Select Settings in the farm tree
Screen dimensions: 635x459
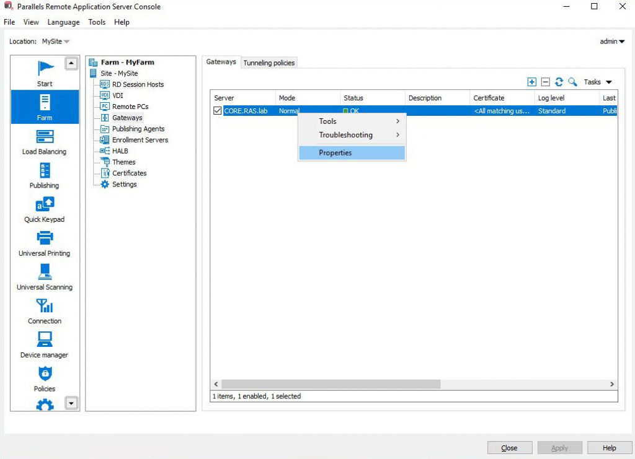pos(124,185)
